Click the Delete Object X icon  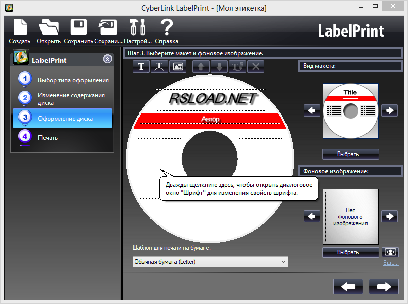tap(255, 66)
